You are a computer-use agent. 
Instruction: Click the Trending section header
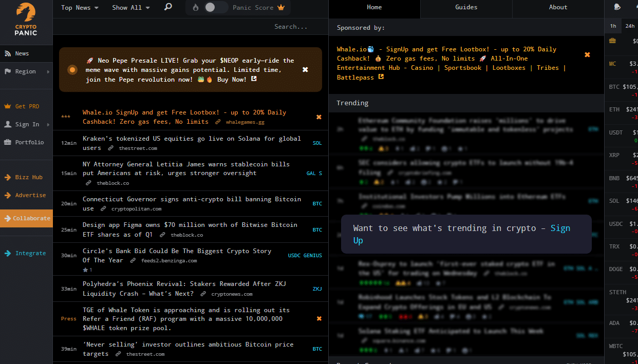point(466,103)
